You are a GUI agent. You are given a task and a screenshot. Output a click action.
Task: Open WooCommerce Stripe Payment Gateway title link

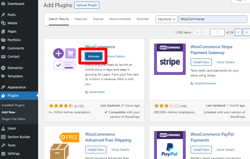coord(212,50)
